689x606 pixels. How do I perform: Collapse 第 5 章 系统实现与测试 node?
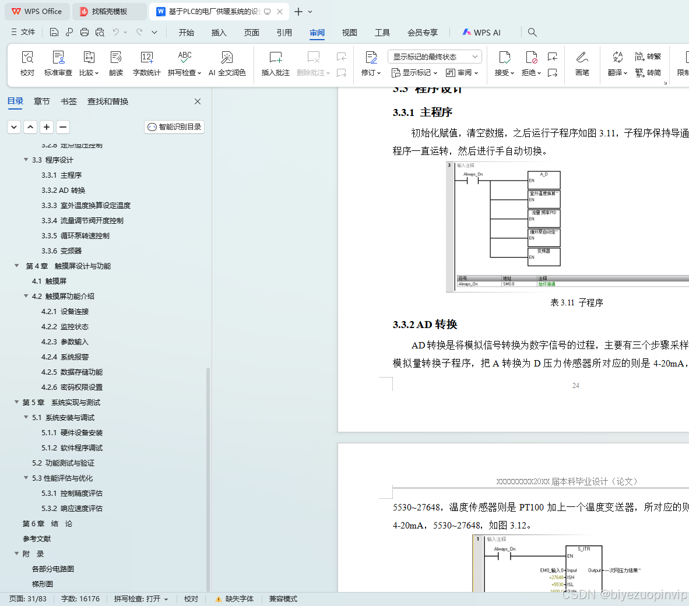[17, 402]
